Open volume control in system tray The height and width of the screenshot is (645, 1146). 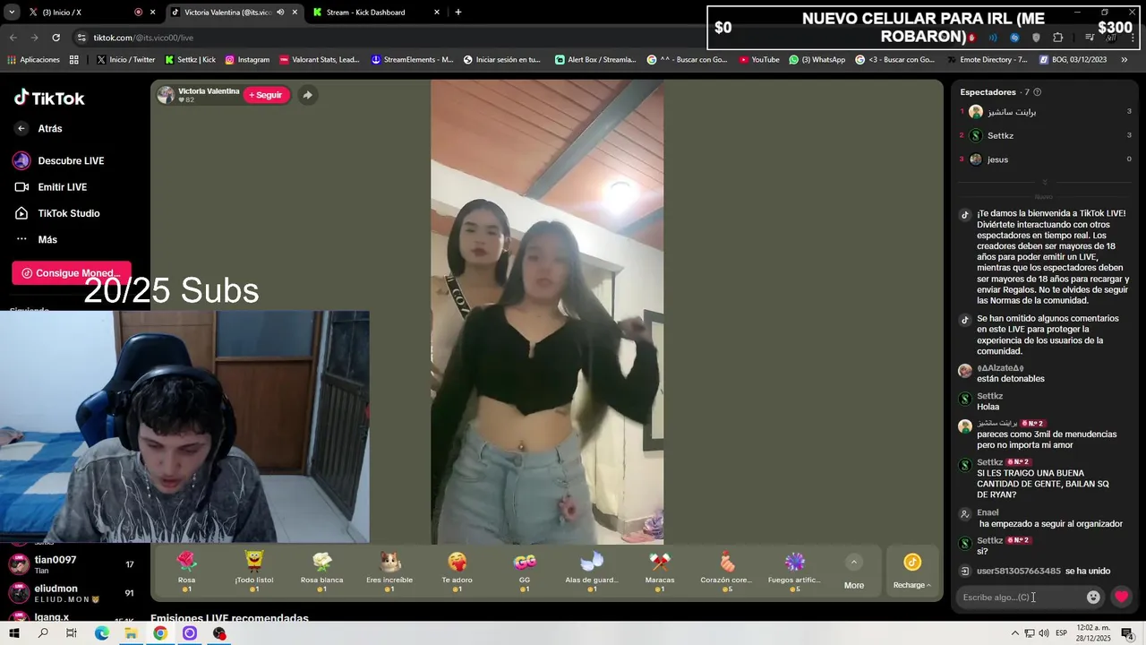tap(1044, 633)
